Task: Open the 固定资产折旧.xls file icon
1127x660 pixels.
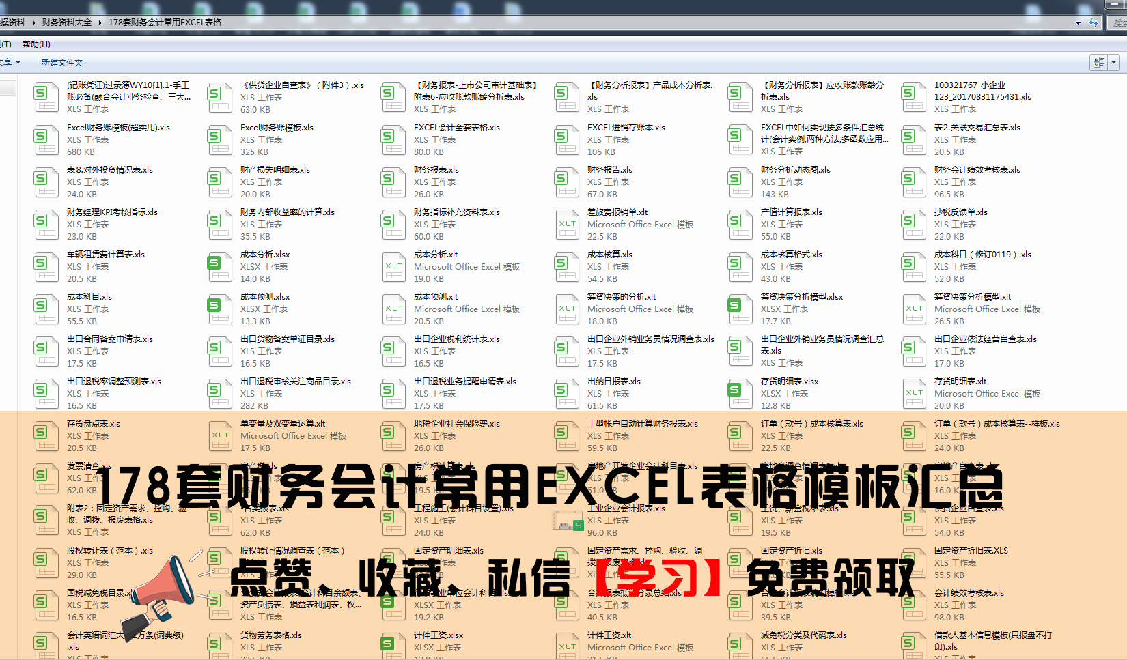Action: [740, 562]
